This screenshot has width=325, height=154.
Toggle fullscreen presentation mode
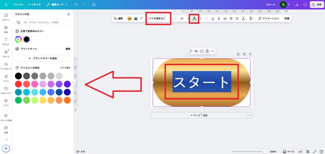(x=315, y=151)
